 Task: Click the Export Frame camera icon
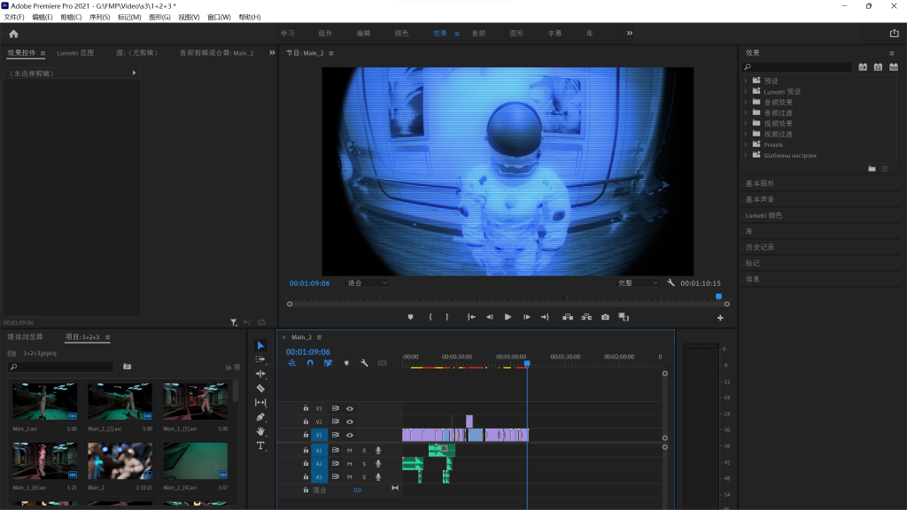pos(605,317)
